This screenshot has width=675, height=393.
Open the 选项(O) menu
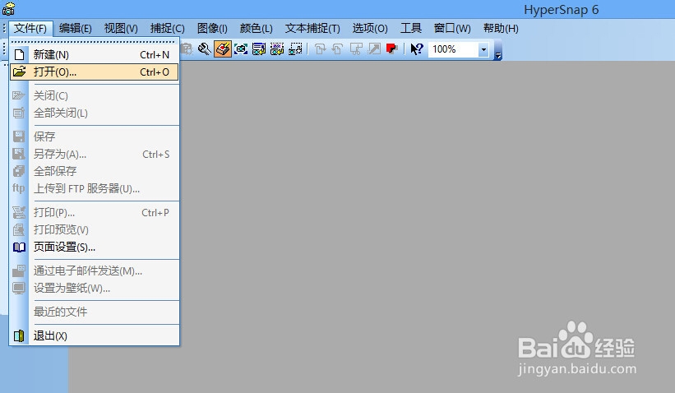coord(370,29)
